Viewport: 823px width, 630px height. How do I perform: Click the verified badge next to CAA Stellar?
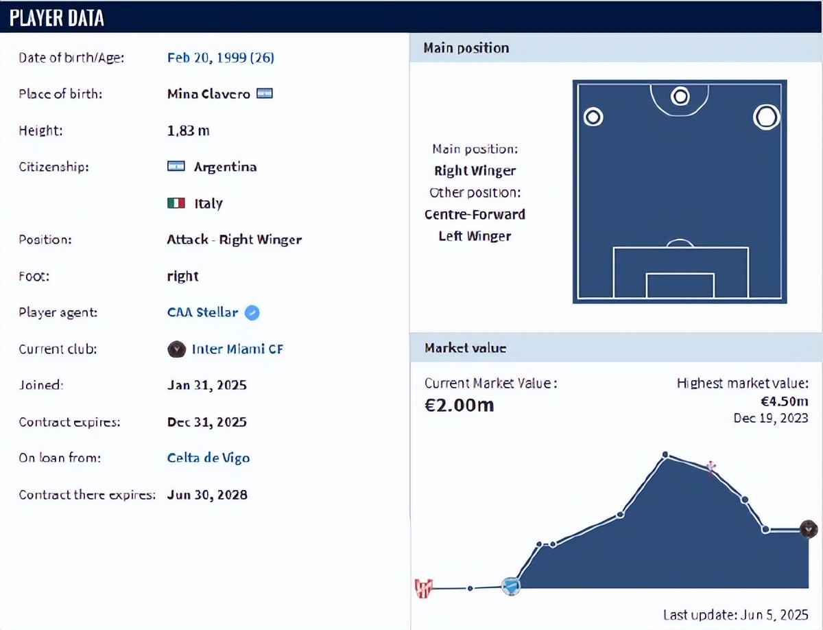click(x=252, y=313)
